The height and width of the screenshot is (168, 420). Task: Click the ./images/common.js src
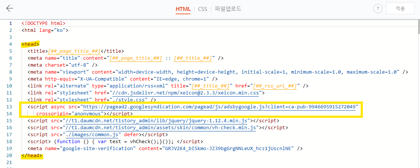pyautogui.click(x=92, y=134)
